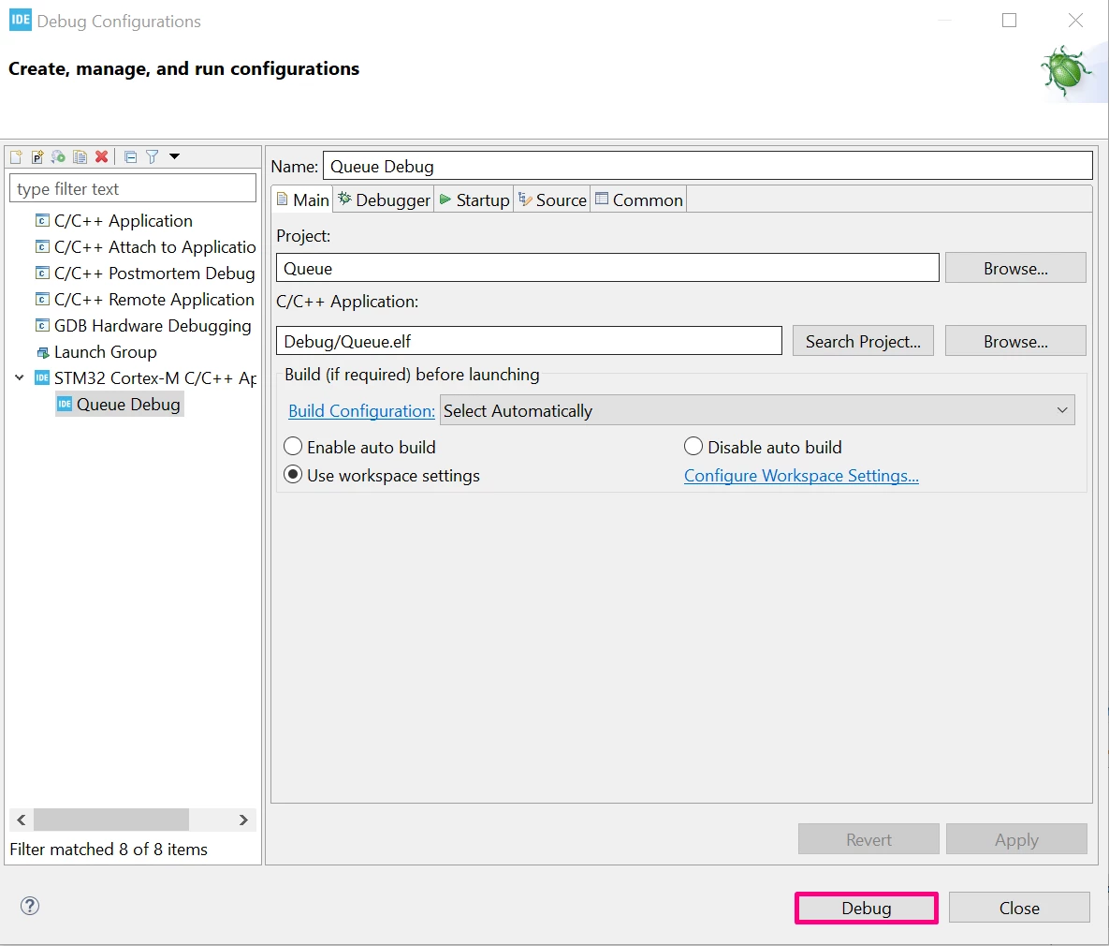Select C/C++ Postmortem Debug entry
Viewport: 1109px width, 946px height.
(x=154, y=273)
